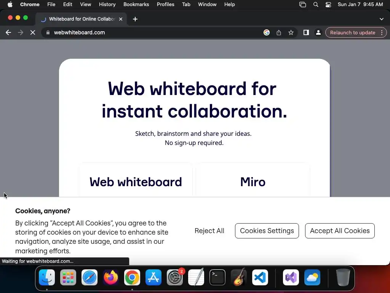Click the forward navigation arrow
390x293 pixels.
[21, 32]
